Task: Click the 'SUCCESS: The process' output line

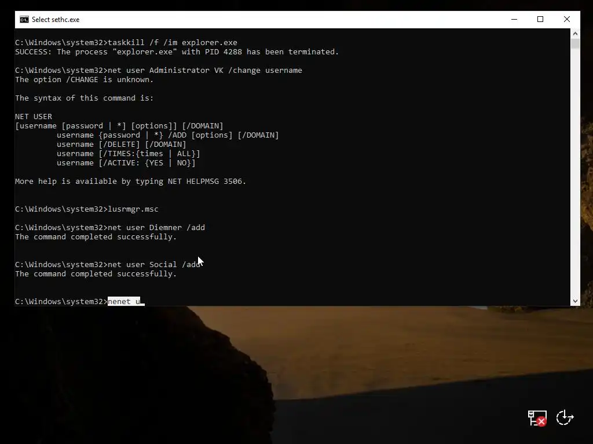Action: point(177,51)
